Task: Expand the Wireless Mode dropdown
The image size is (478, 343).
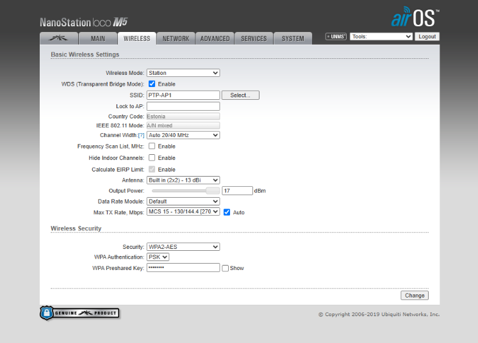Action: point(183,73)
